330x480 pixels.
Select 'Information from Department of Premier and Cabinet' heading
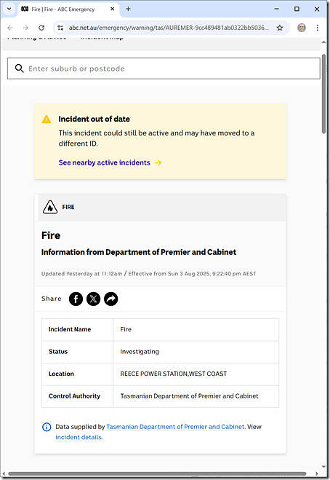[139, 252]
